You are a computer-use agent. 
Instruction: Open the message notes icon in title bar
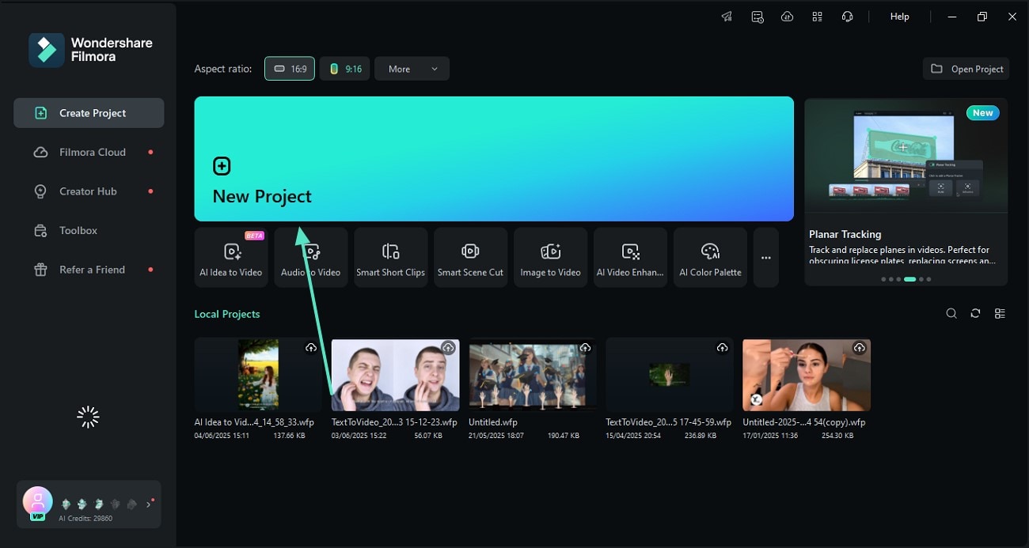click(758, 17)
